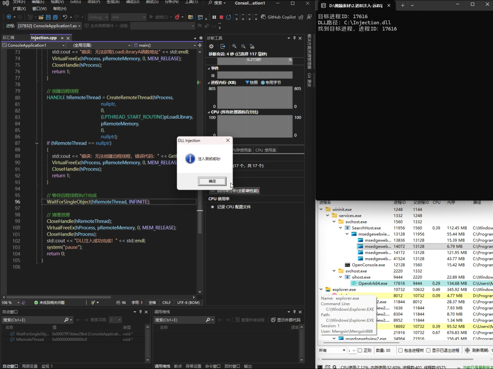Click the diagnostic tools settings gear icon
Image resolution: width=493 pixels, height=369 pixels.
pos(211,46)
